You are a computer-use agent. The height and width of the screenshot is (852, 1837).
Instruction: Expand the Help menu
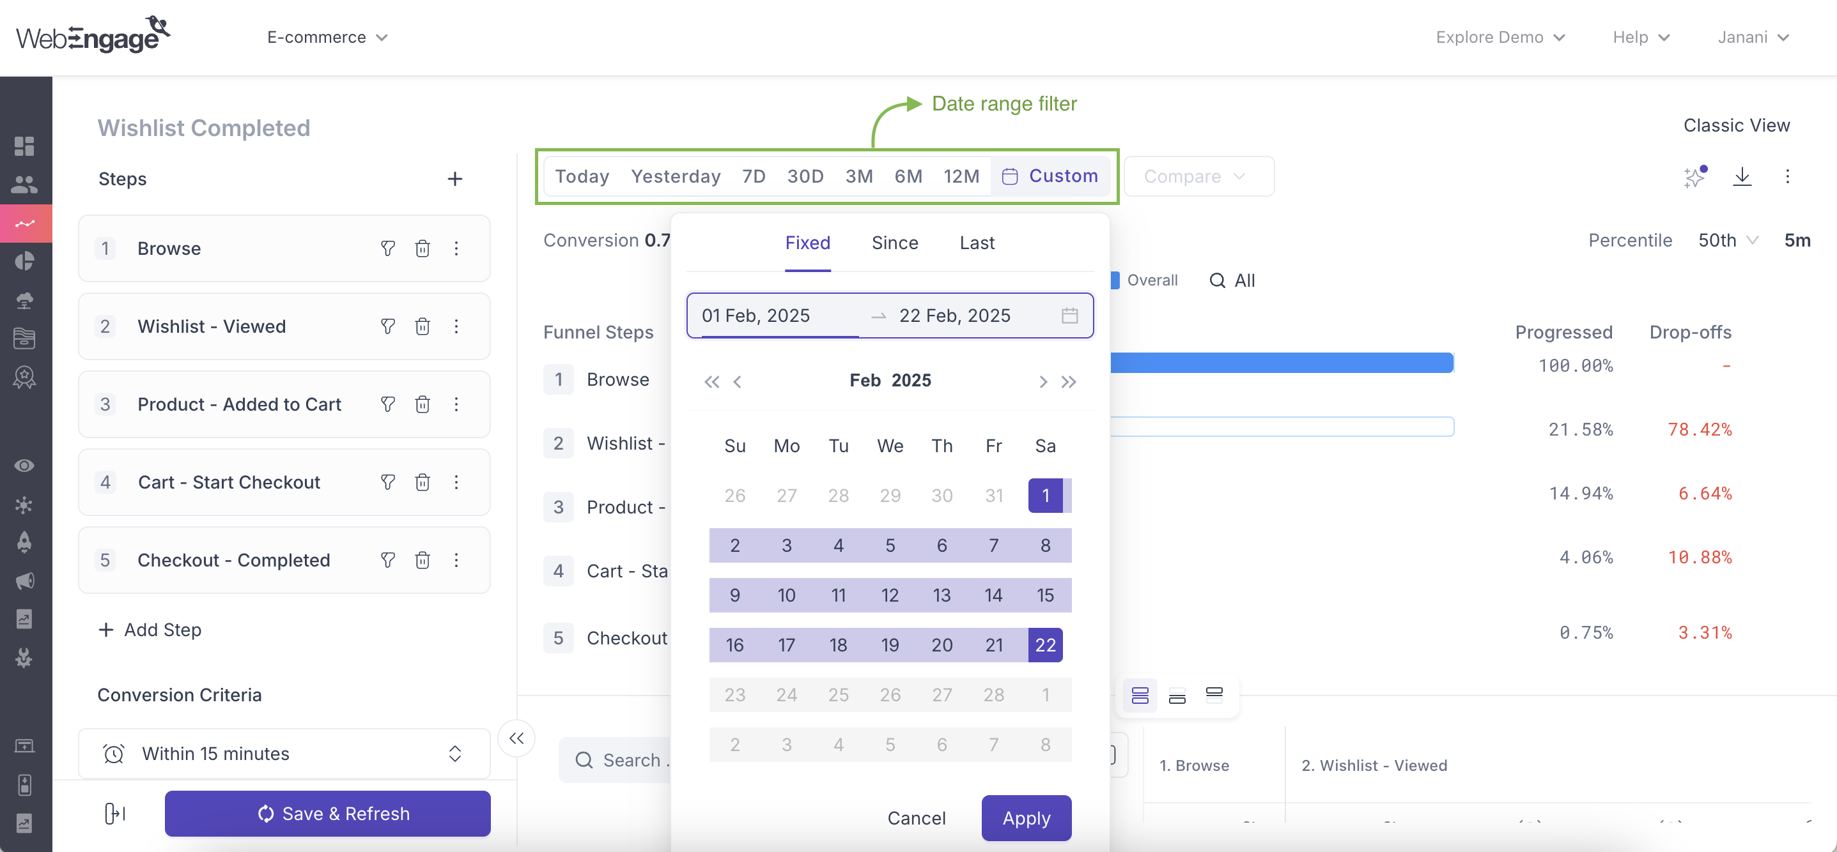(1641, 37)
